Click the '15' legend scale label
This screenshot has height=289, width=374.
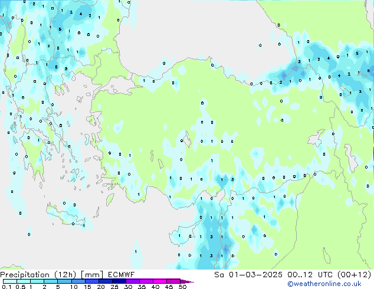[87, 287]
